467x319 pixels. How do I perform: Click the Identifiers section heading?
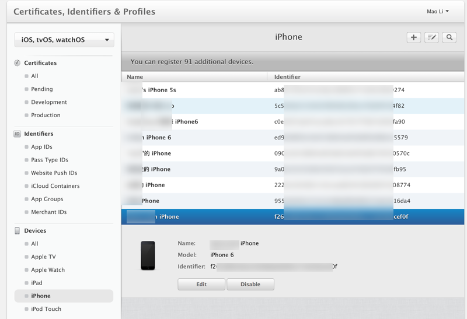coord(39,134)
